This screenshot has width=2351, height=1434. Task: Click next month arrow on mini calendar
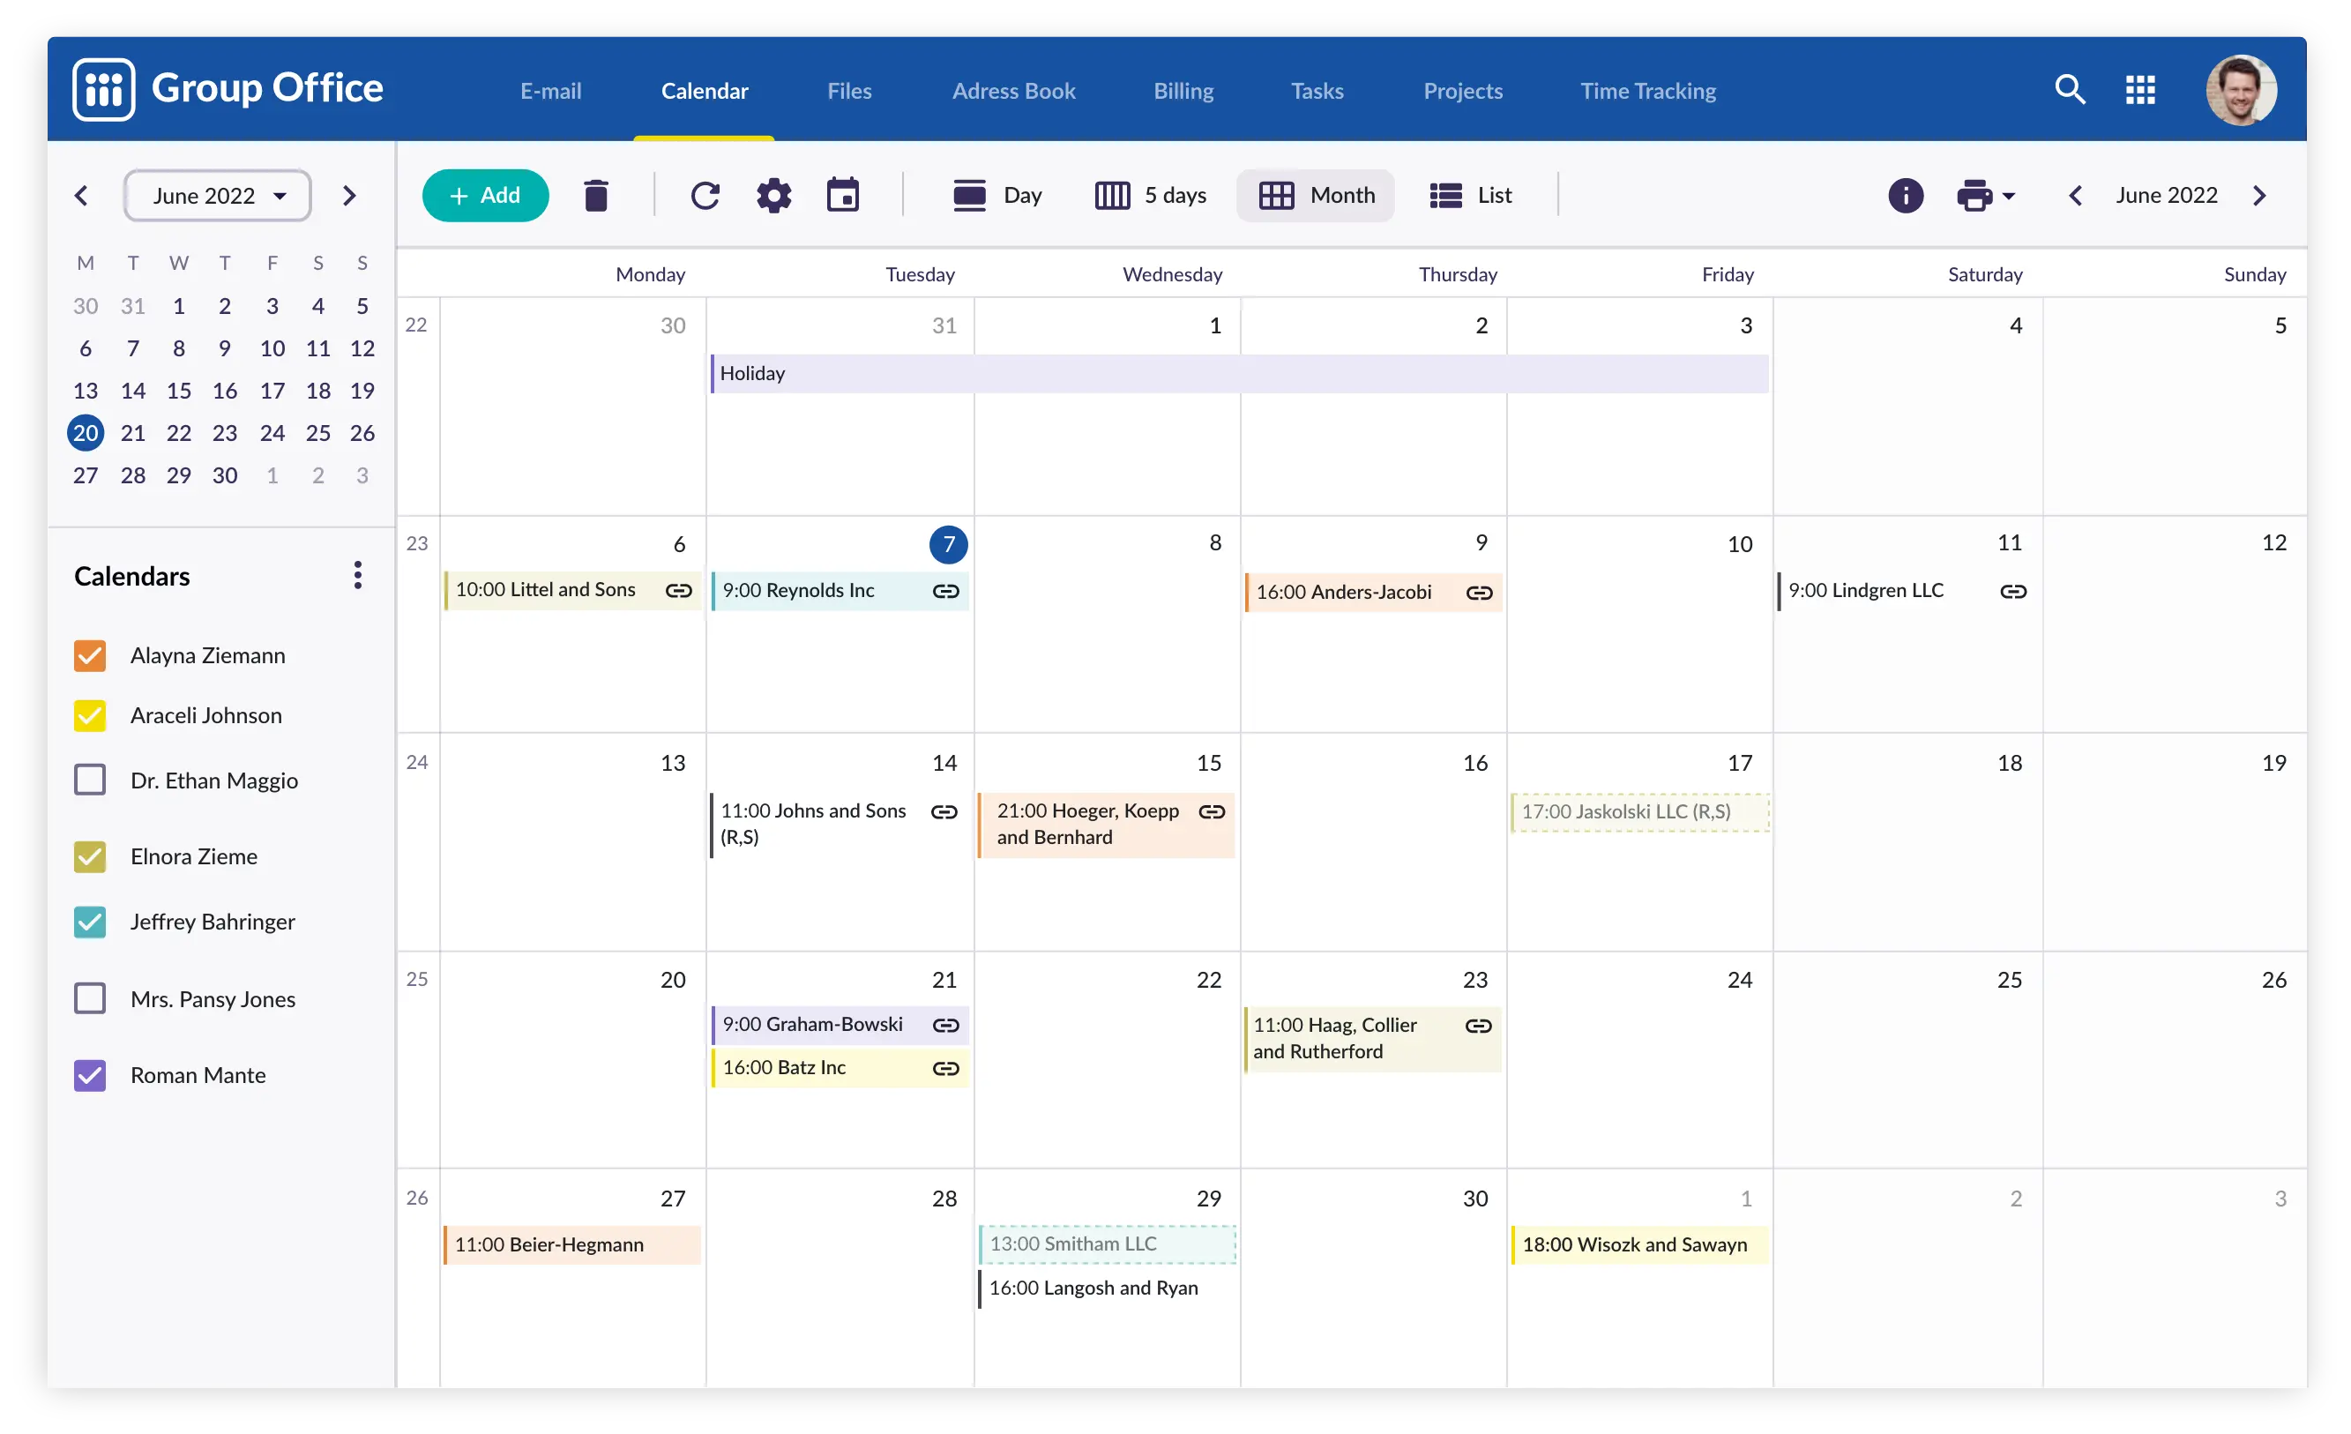(x=351, y=193)
